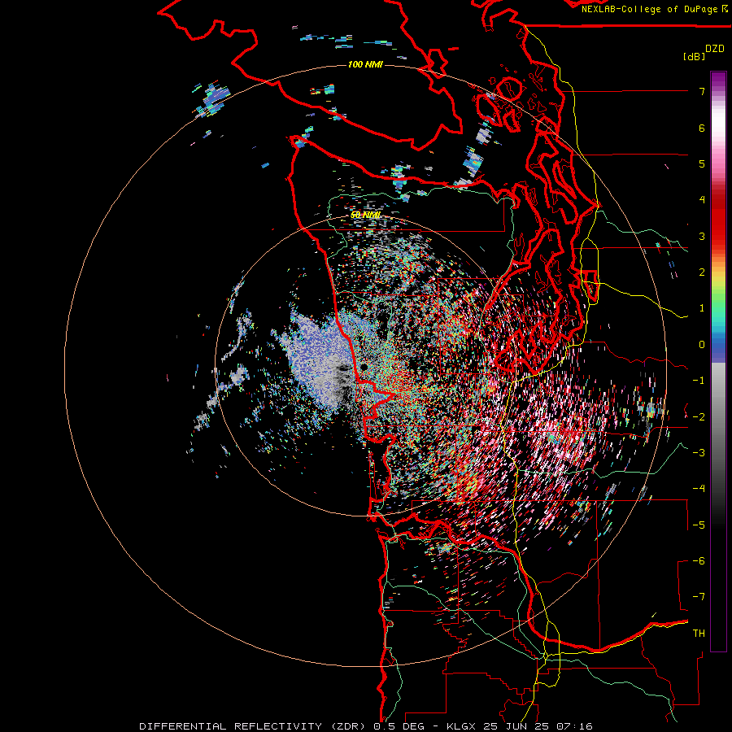Click the -3 value on color scale
The height and width of the screenshot is (732, 732).
699,453
